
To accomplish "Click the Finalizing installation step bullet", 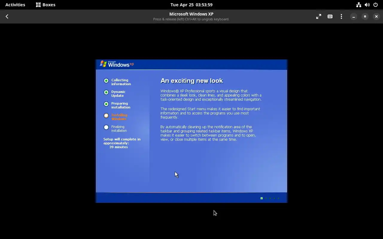I will (x=106, y=127).
